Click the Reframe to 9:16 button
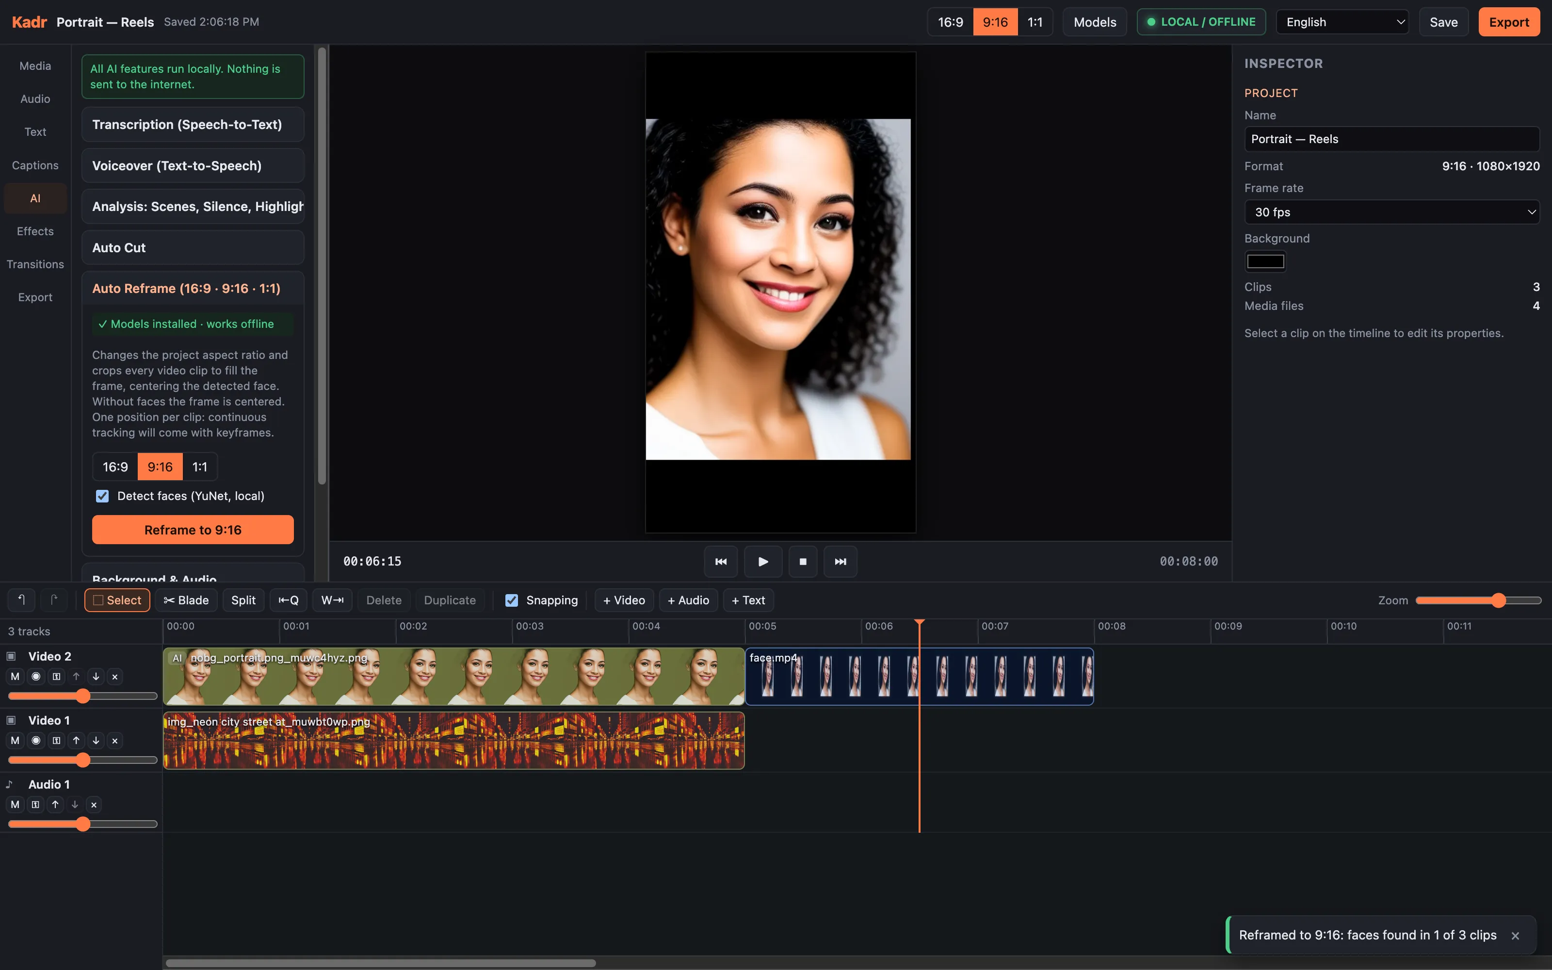Viewport: 1552px width, 970px height. 193,530
